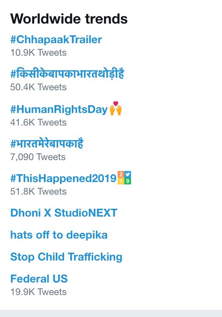Open the Stop Child Trafficking trend
Viewport: 222px width, 317px height.
click(66, 257)
